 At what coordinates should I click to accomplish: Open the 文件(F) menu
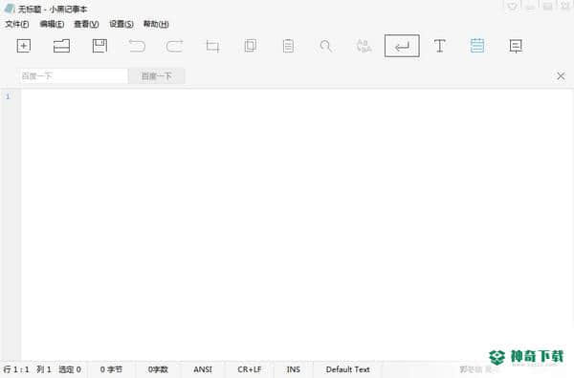[x=17, y=24]
